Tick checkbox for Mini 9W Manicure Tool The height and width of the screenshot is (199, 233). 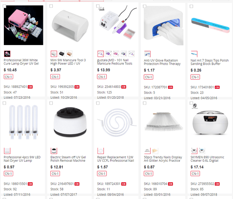[51, 6]
